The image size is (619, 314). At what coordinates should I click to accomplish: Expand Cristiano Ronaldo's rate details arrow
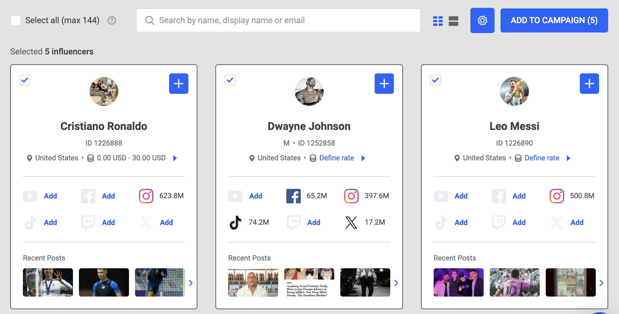tap(175, 158)
